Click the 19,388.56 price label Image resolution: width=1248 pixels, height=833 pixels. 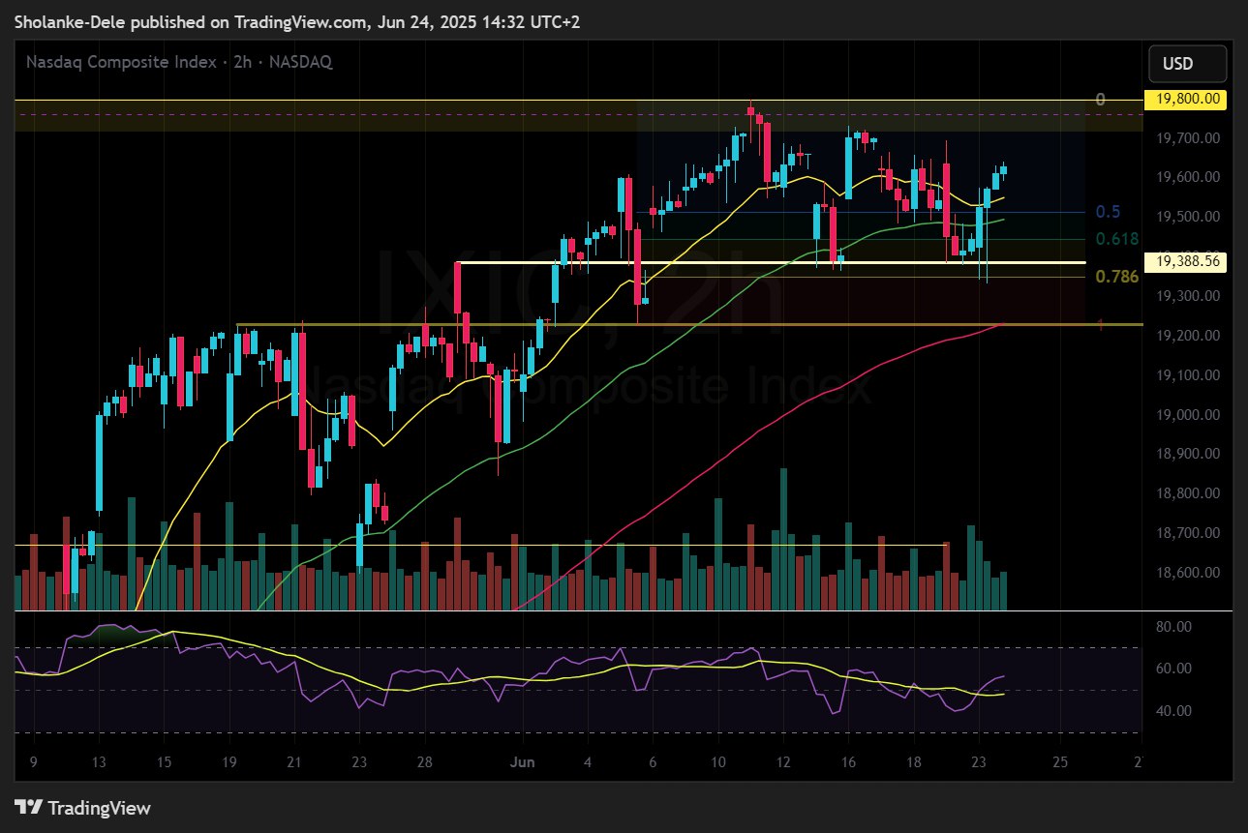pos(1186,261)
